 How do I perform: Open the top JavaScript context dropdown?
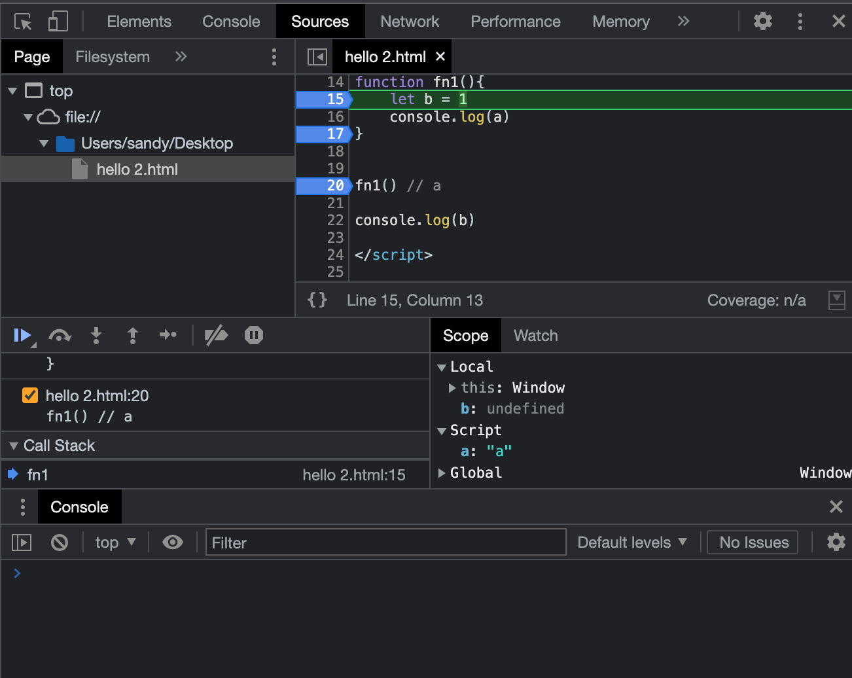click(116, 543)
